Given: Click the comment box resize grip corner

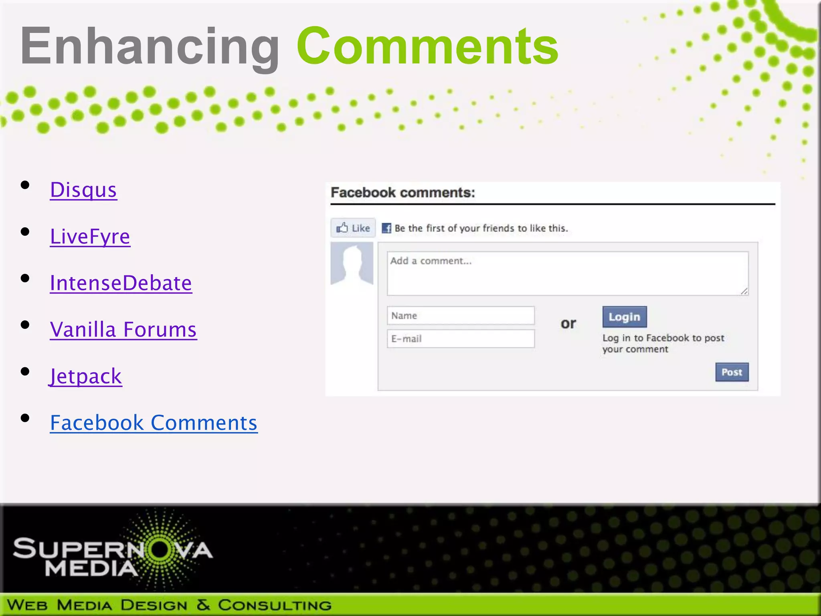Looking at the screenshot, I should coord(744,291).
